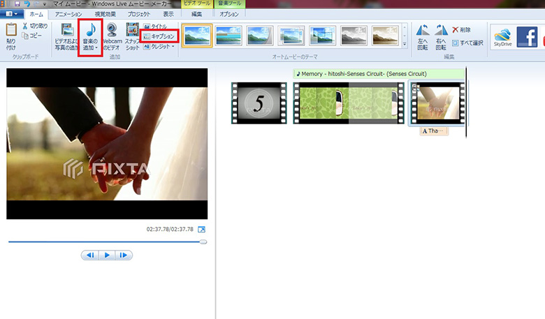The height and width of the screenshot is (319, 545).
Task: Click the Video Tools (ビデオツール) contextual label
Action: click(x=197, y=3)
